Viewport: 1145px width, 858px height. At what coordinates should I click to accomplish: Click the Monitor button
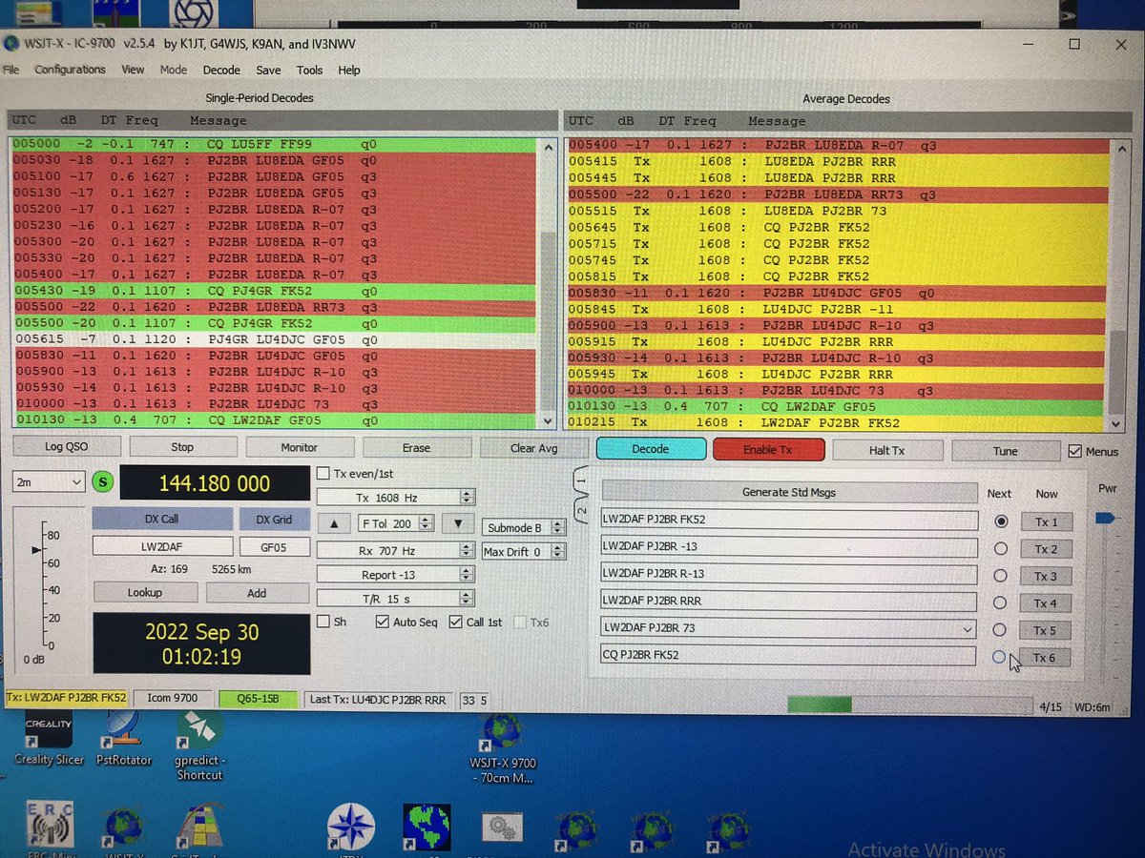300,447
